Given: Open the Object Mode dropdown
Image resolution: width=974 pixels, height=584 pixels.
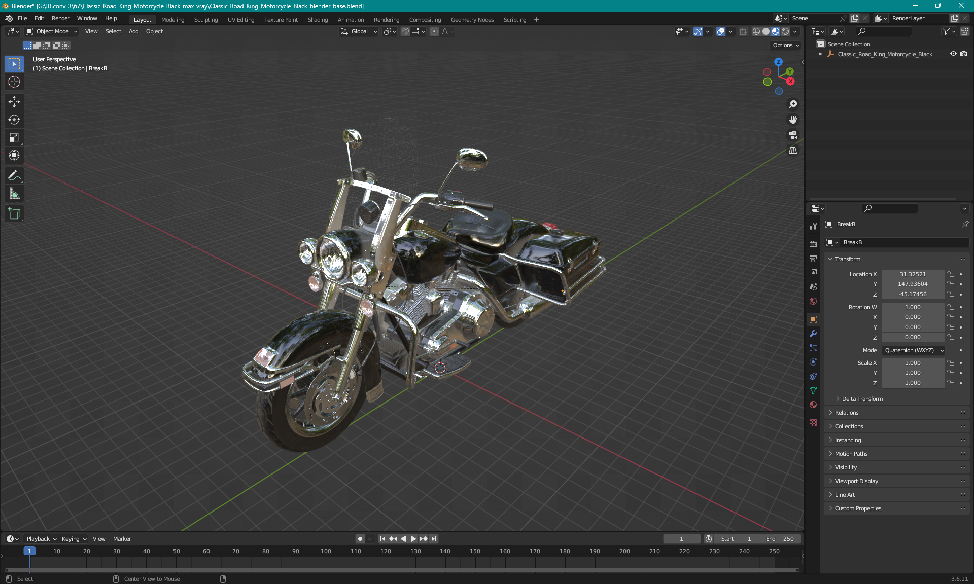Looking at the screenshot, I should (52, 31).
